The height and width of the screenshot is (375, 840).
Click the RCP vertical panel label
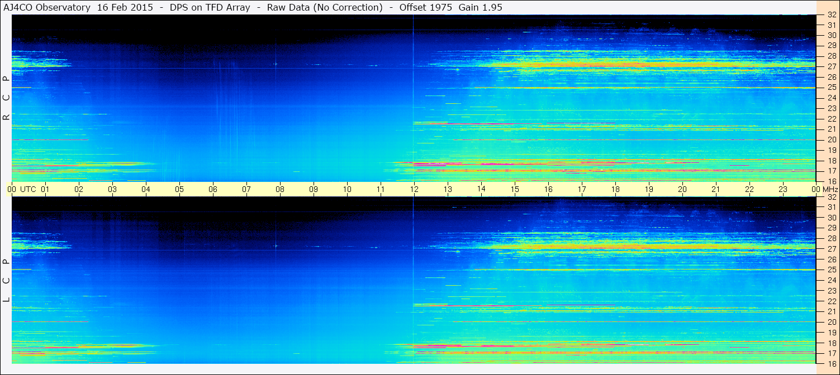pyautogui.click(x=6, y=98)
